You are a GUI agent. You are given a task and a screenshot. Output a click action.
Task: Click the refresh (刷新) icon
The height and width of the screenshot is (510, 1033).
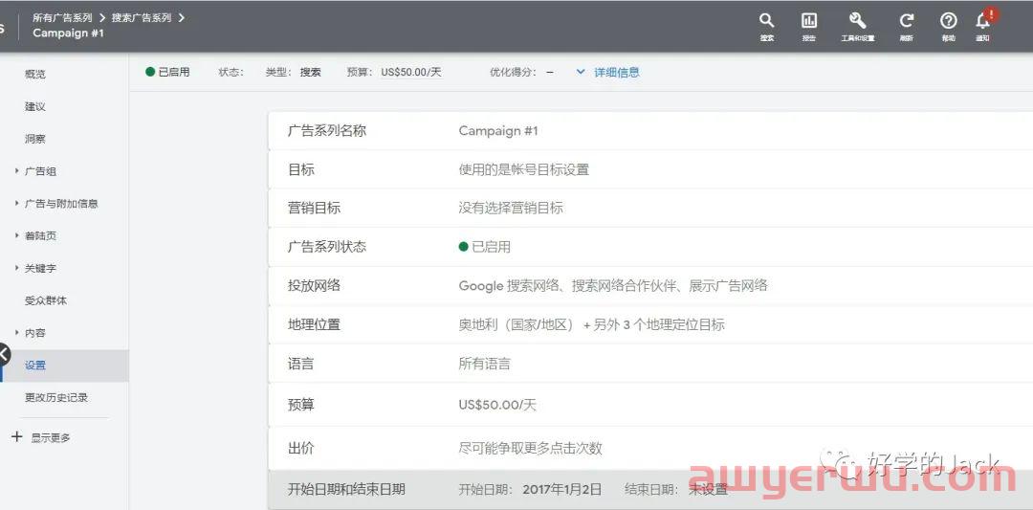tap(907, 20)
